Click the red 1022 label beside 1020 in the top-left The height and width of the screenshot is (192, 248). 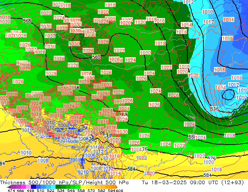click(x=46, y=13)
